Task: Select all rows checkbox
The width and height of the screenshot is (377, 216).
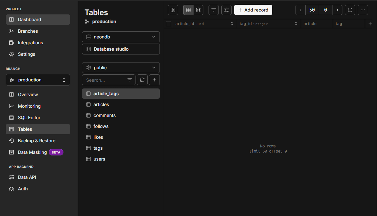Action: pyautogui.click(x=168, y=24)
